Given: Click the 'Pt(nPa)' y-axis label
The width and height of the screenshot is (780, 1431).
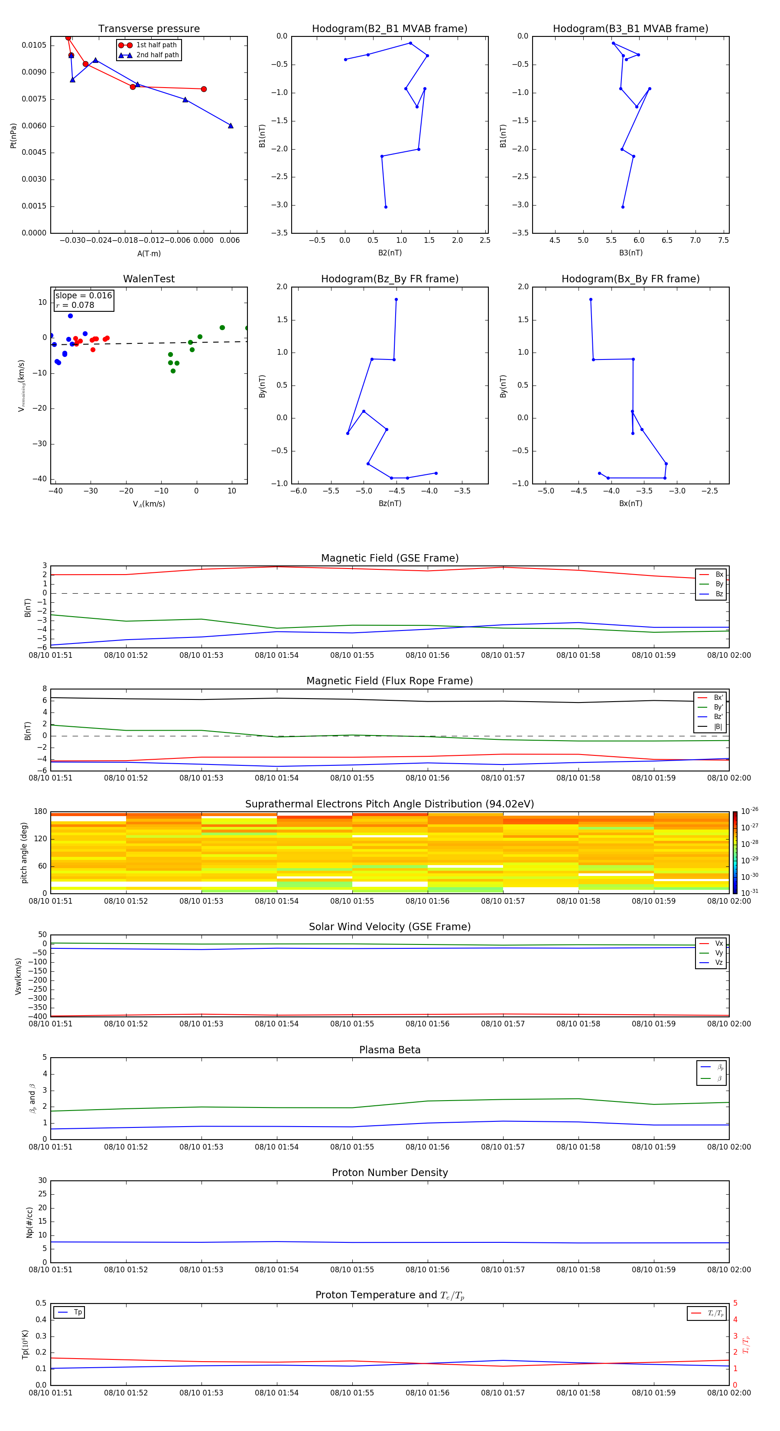Looking at the screenshot, I should click(13, 136).
